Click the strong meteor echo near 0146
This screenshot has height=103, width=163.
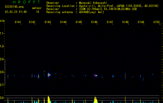pyautogui.click(x=96, y=75)
